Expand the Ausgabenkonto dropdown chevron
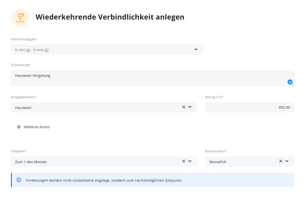This screenshot has height=203, width=308. click(190, 107)
